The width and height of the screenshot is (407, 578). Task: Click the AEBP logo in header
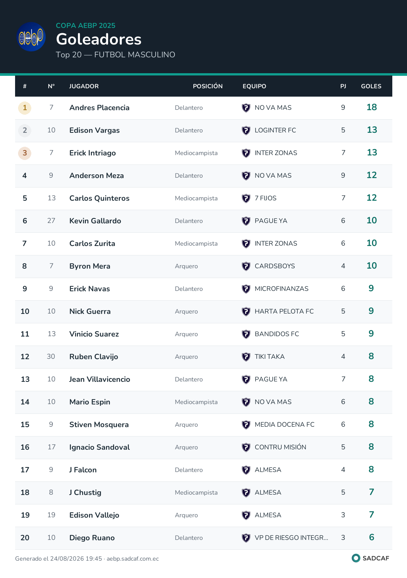(32, 37)
